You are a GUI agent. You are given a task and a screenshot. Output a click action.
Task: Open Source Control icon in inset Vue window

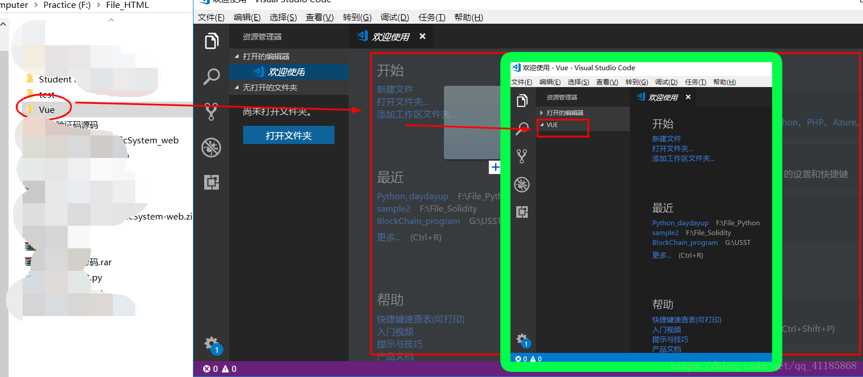point(522,156)
